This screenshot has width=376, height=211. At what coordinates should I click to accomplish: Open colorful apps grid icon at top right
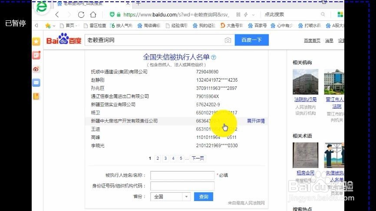click(340, 14)
